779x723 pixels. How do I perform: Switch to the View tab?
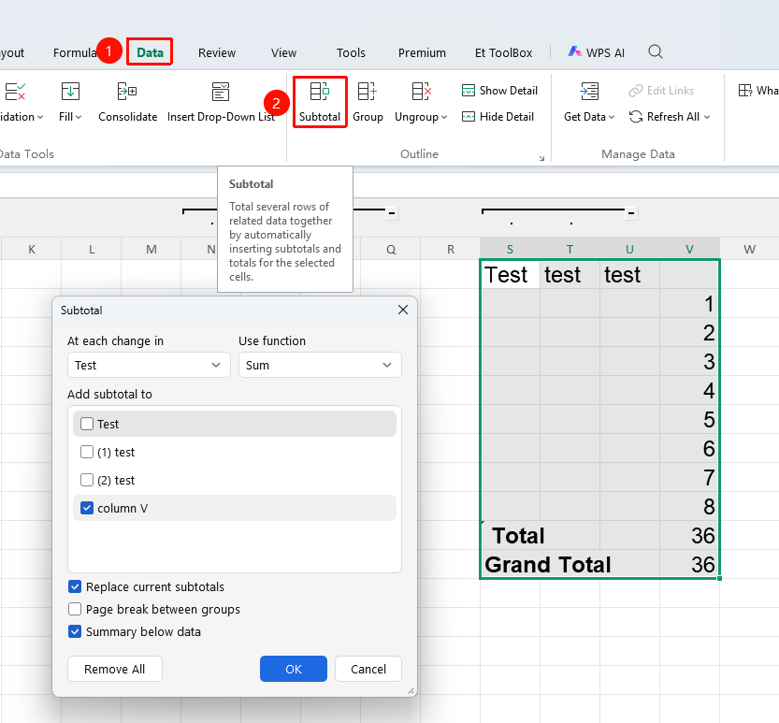tap(283, 52)
